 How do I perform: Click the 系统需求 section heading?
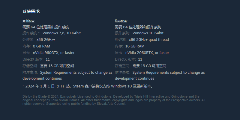31,11
